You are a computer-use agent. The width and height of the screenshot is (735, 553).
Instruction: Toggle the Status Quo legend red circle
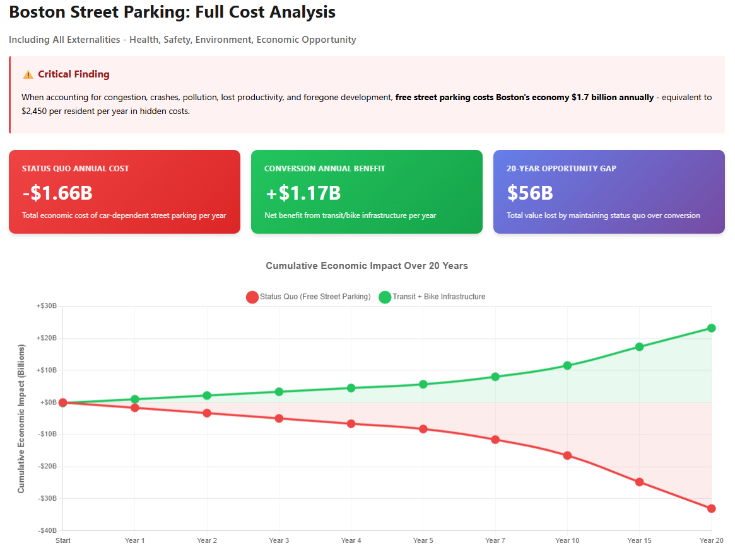(x=252, y=297)
